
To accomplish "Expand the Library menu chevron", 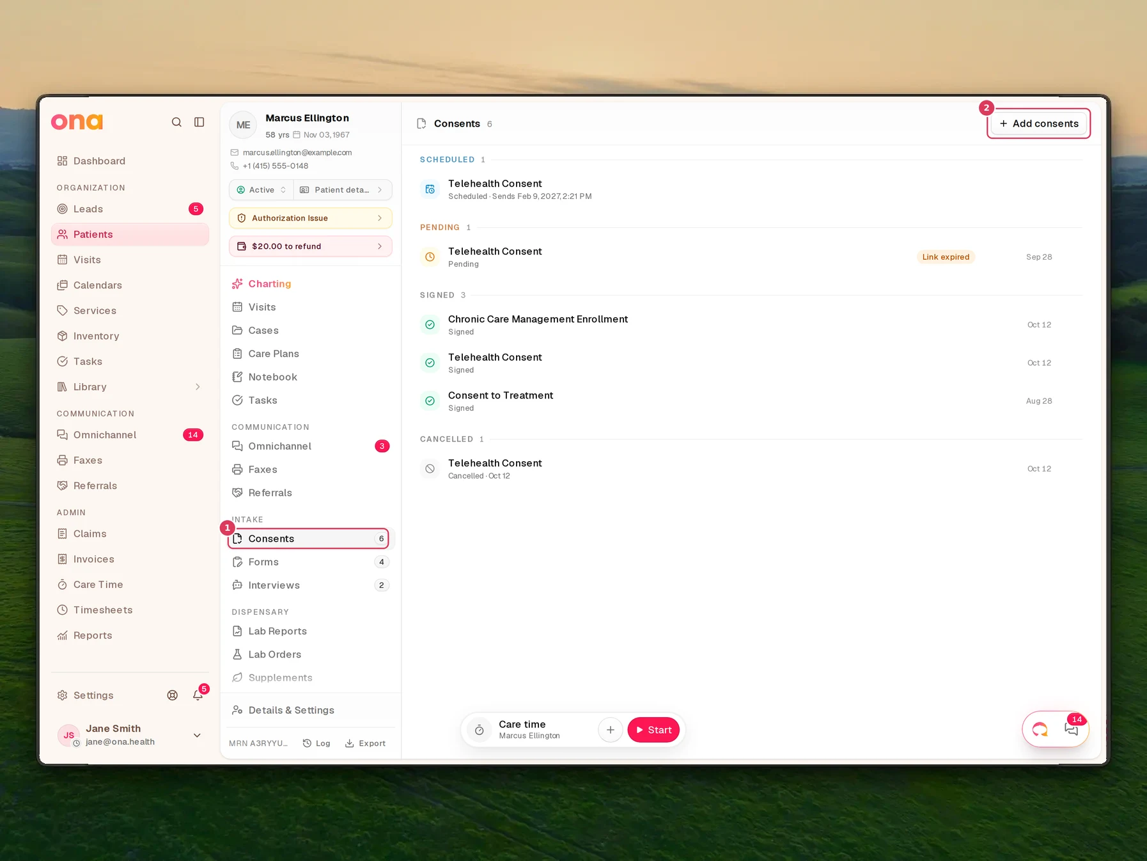I will [198, 387].
